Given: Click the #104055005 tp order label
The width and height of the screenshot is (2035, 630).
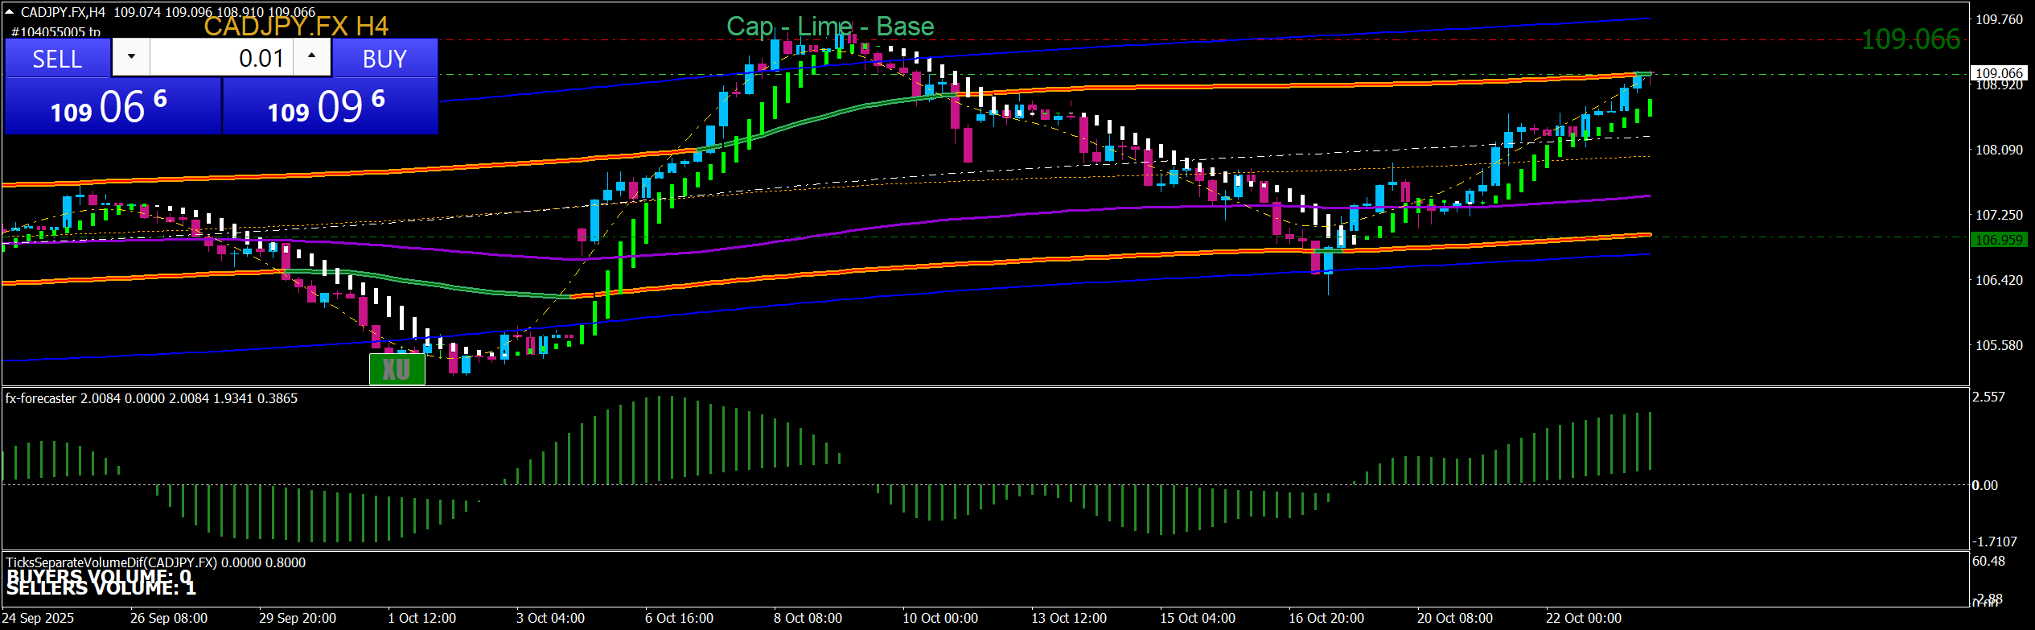Looking at the screenshot, I should click(x=55, y=32).
